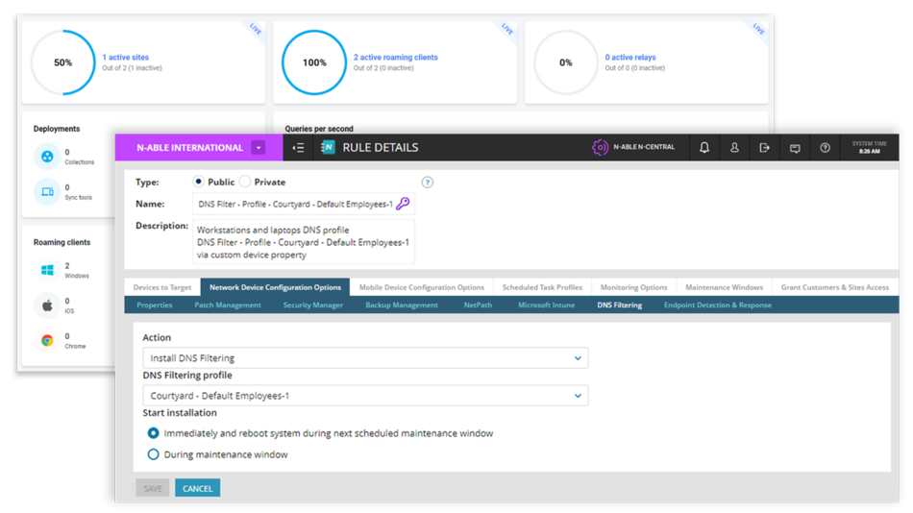Open the Microsoft Intune sub-tab
This screenshot has width=913, height=513.
tap(546, 305)
